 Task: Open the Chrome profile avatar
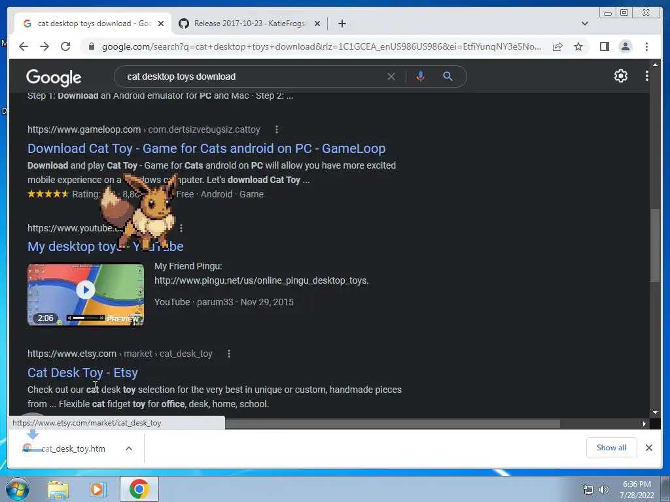626,46
